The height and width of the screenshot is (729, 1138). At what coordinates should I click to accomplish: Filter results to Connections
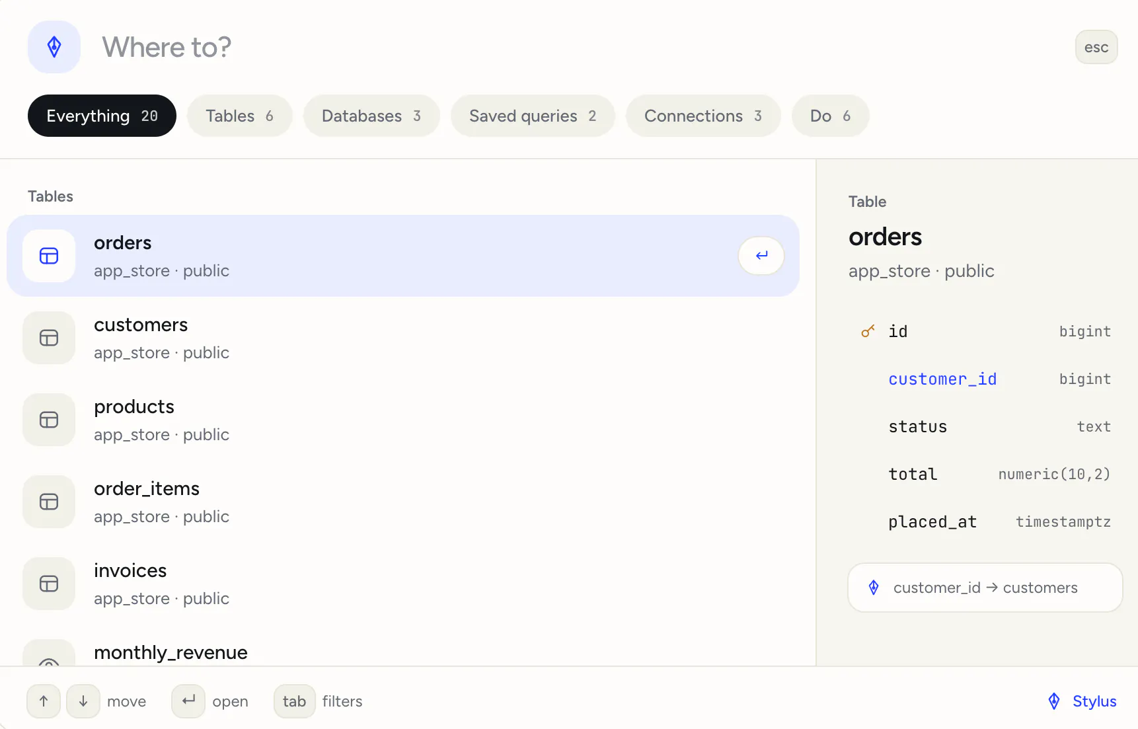click(703, 116)
